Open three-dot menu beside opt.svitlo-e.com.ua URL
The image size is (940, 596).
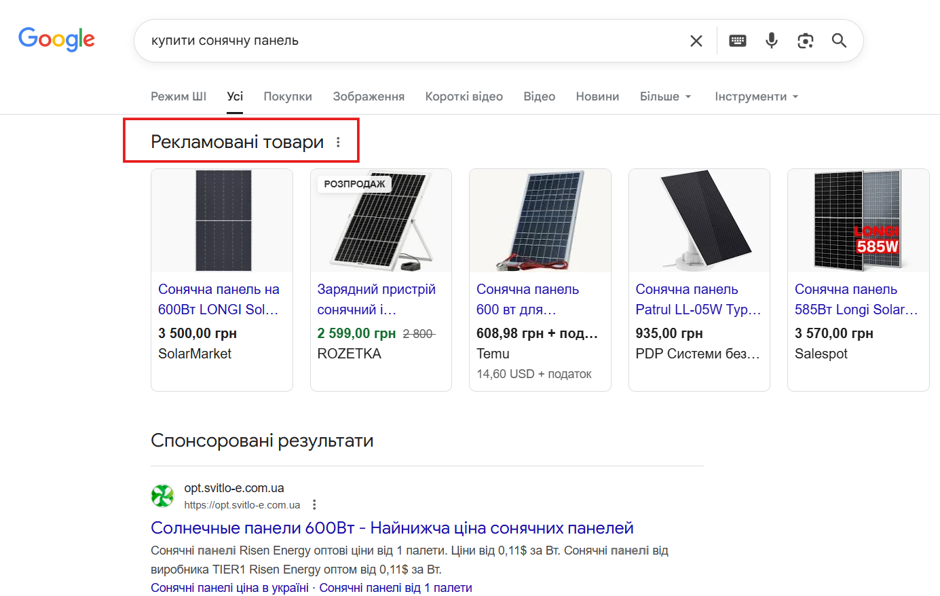314,504
